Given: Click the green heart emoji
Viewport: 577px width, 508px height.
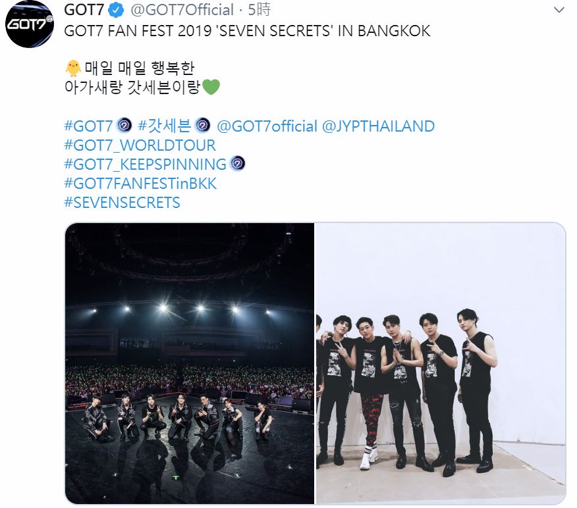Looking at the screenshot, I should tap(211, 87).
